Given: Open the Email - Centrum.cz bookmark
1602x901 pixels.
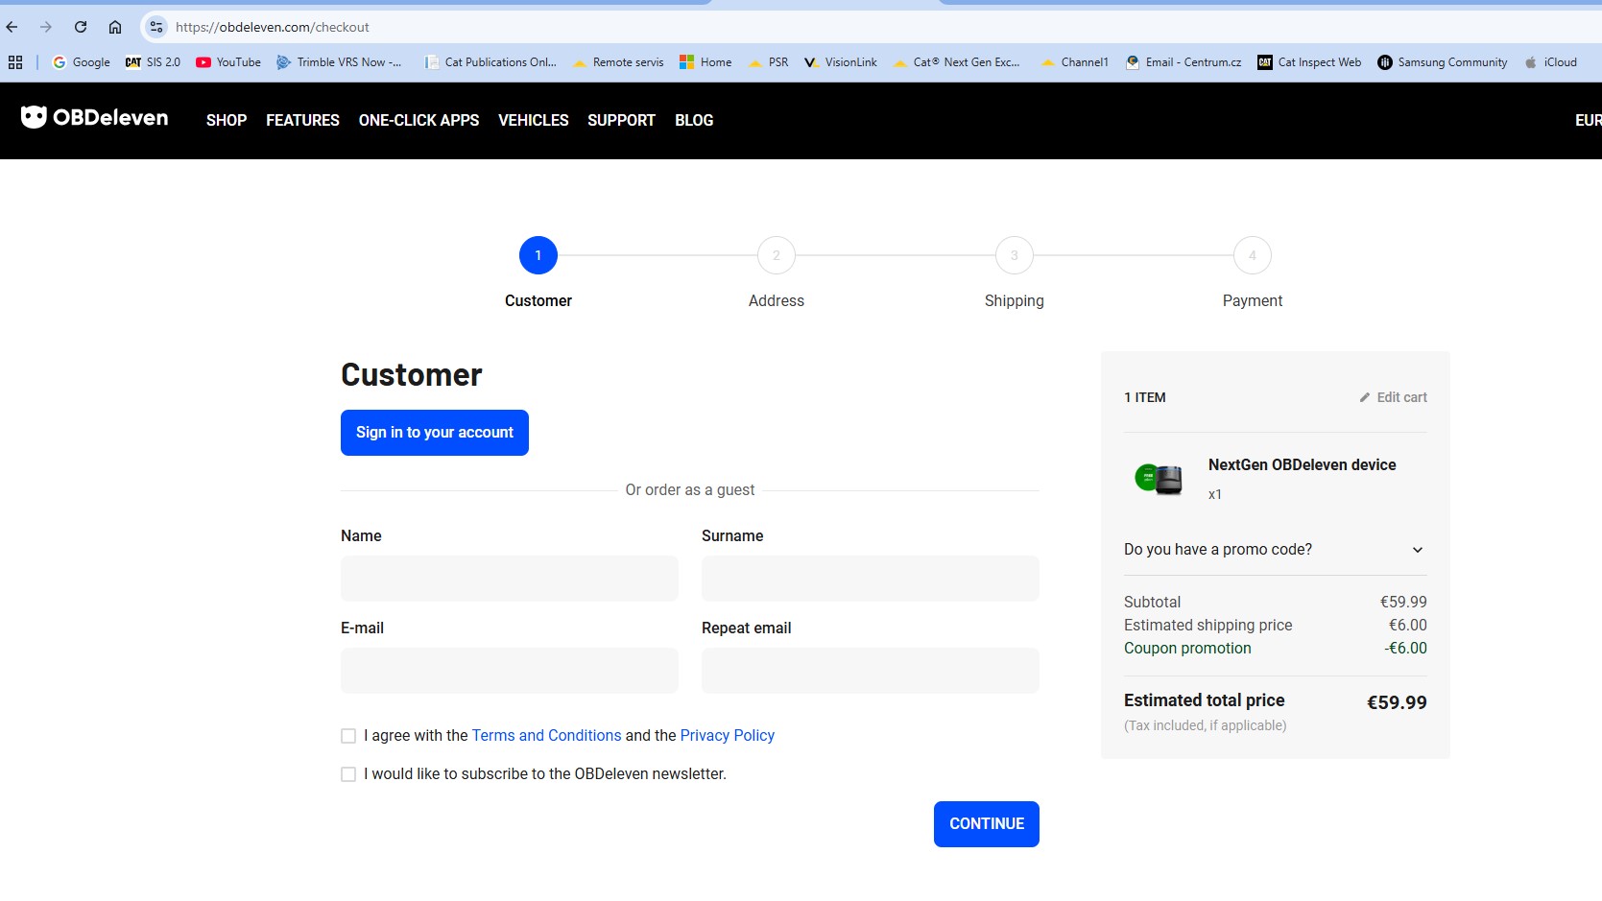Looking at the screenshot, I should (1184, 62).
